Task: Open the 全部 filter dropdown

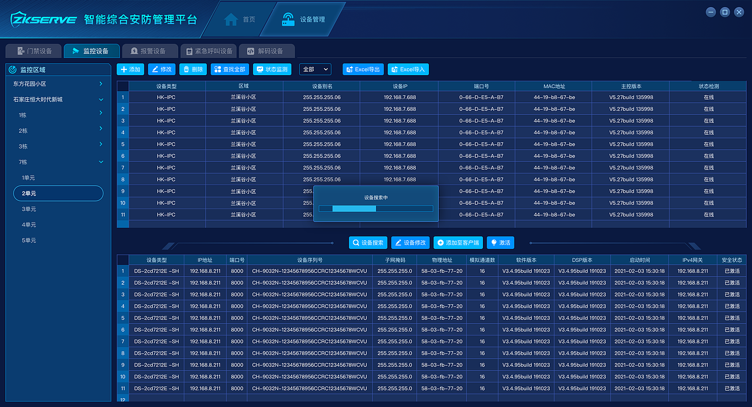Action: coord(315,69)
